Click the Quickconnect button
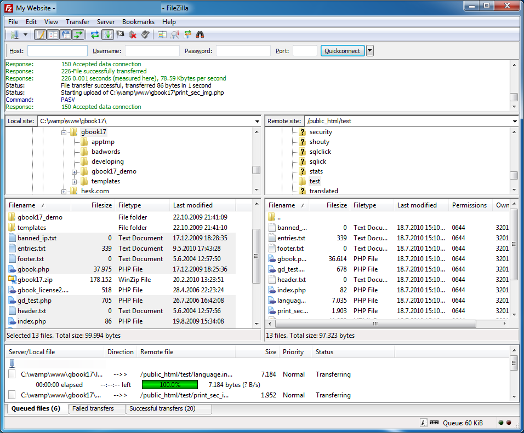This screenshot has height=433, width=524. 343,51
